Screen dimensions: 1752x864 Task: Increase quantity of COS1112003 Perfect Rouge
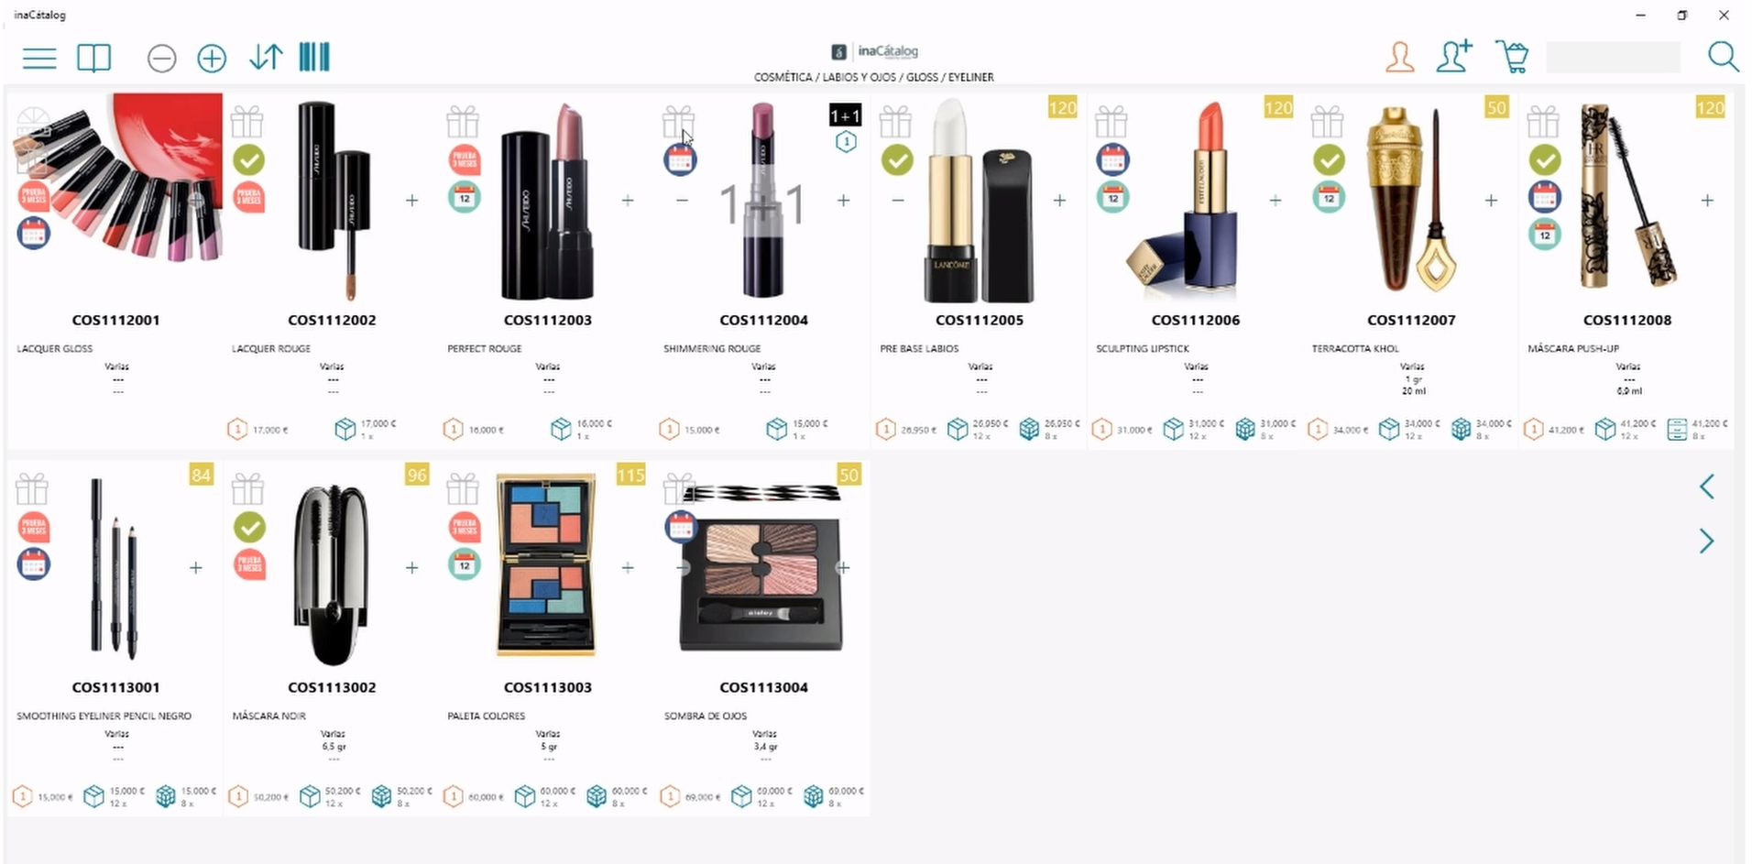[x=628, y=200]
